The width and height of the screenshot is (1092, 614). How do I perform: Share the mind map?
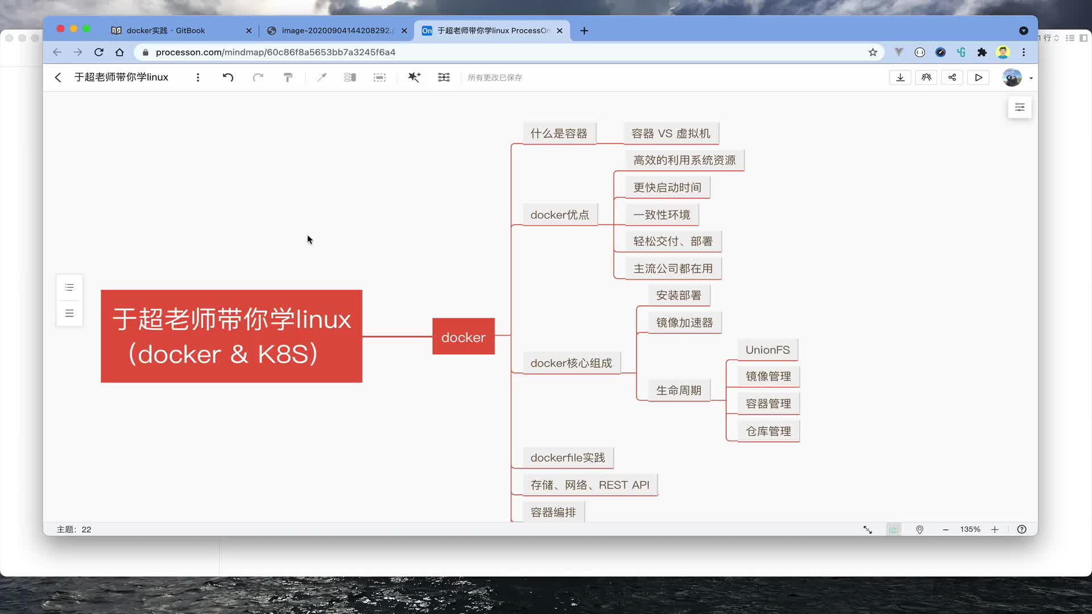tap(952, 77)
